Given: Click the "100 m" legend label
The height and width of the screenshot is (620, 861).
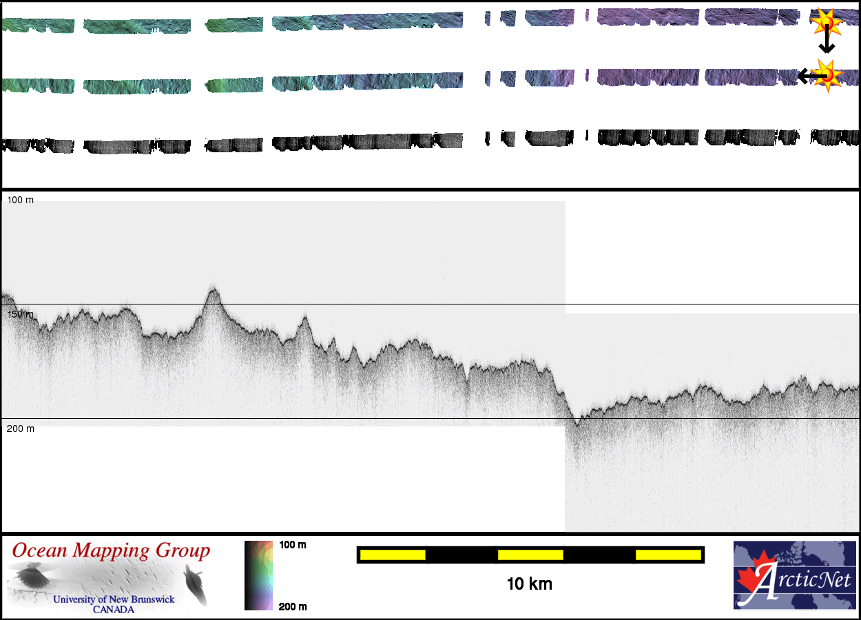Looking at the screenshot, I should (x=292, y=545).
